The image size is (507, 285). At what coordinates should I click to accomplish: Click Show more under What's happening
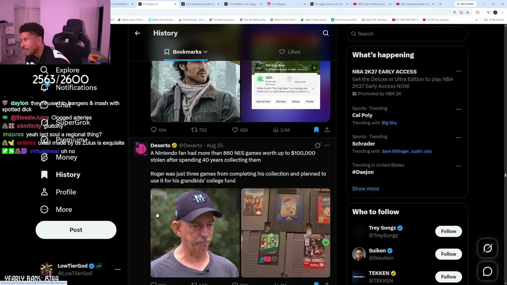(366, 188)
